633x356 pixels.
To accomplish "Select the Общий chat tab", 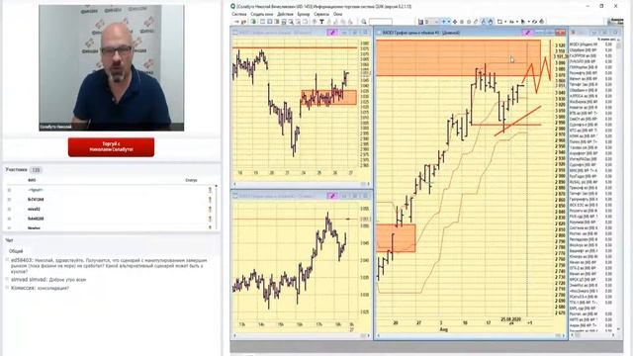I will pos(16,251).
